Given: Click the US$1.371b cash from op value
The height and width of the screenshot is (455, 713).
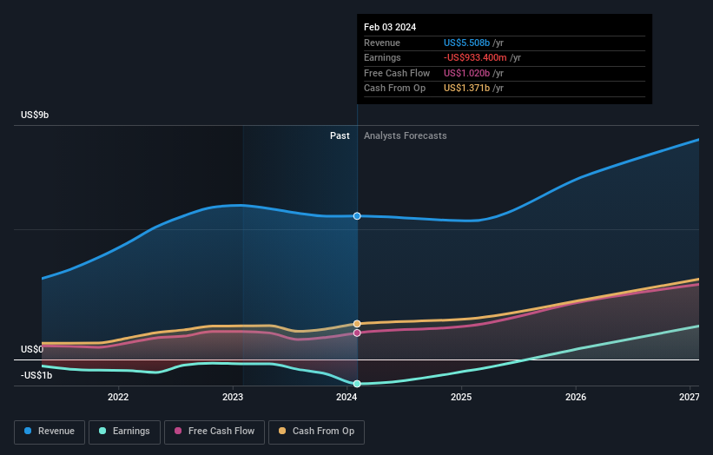Looking at the screenshot, I should point(466,89).
